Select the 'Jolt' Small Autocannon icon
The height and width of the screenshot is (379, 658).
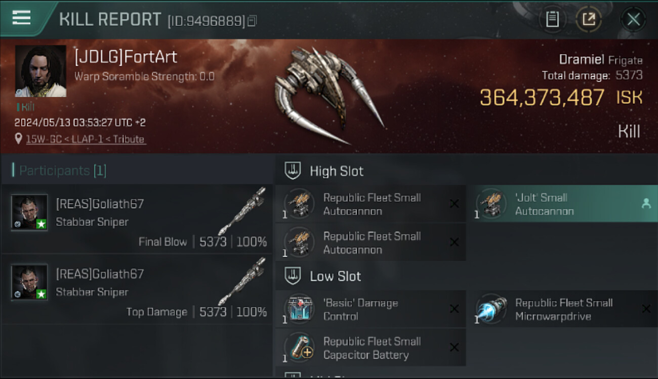[490, 204]
